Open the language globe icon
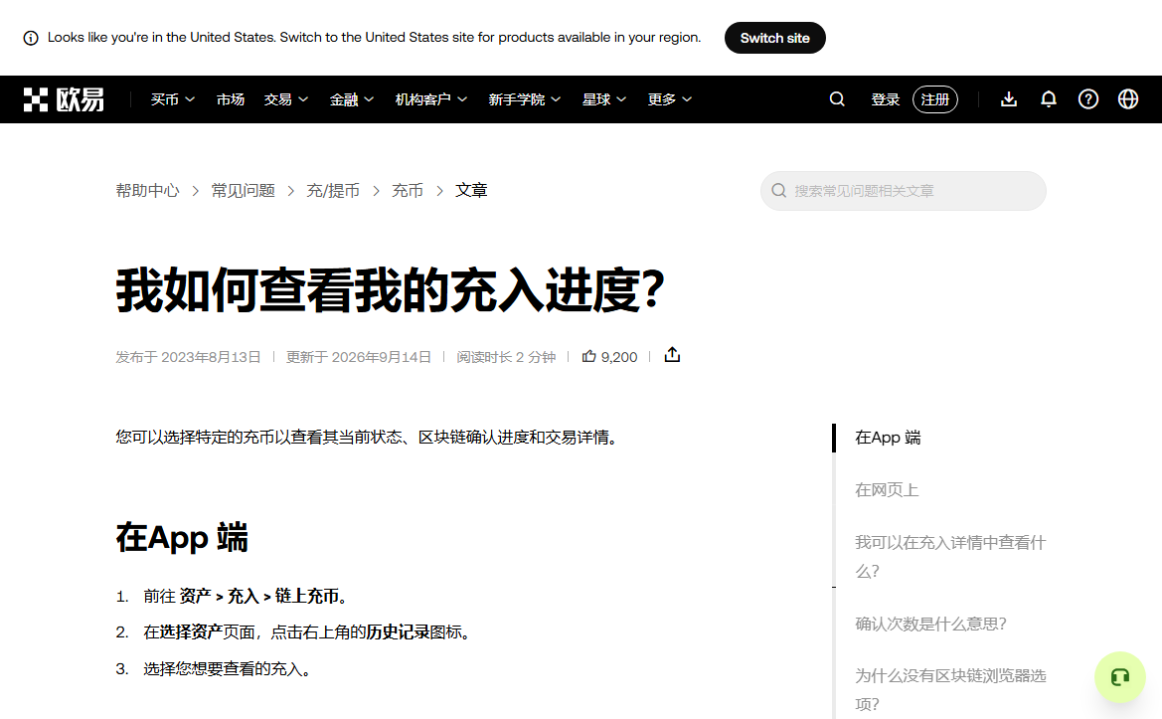The width and height of the screenshot is (1162, 719). 1128,99
